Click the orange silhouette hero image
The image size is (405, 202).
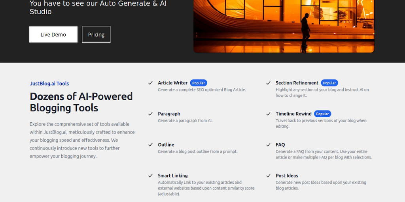pyautogui.click(x=284, y=26)
